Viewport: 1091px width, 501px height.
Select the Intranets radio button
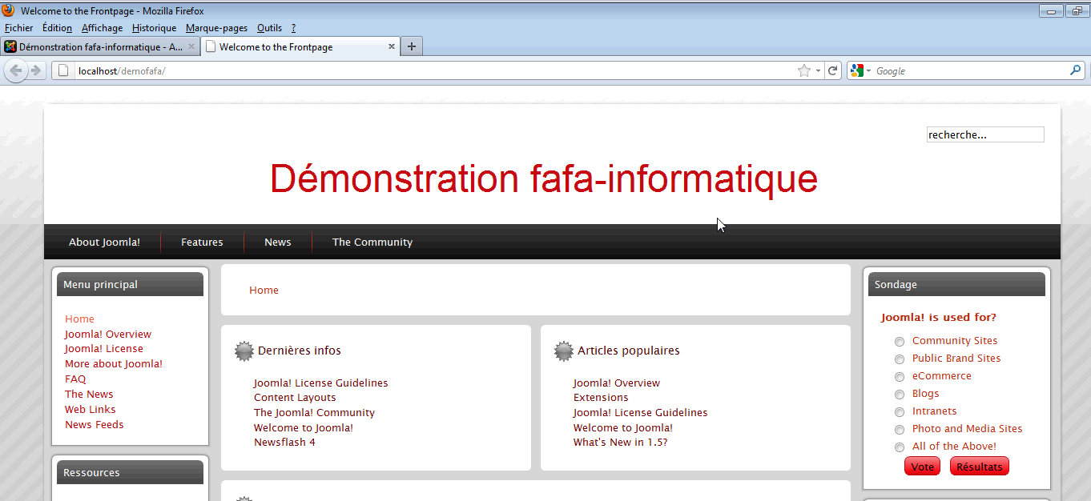coord(900,412)
